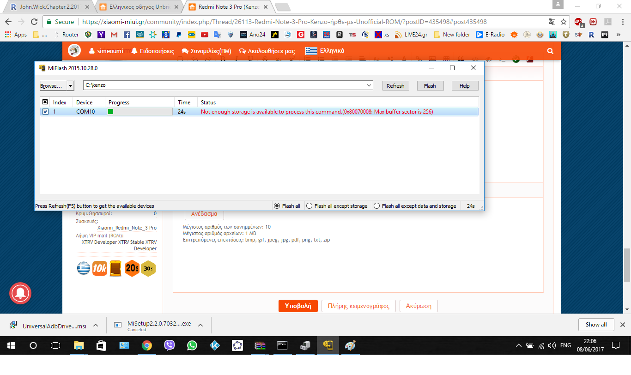Open the Yahoo bookmark icon
631x375 pixels.
[x=101, y=35]
